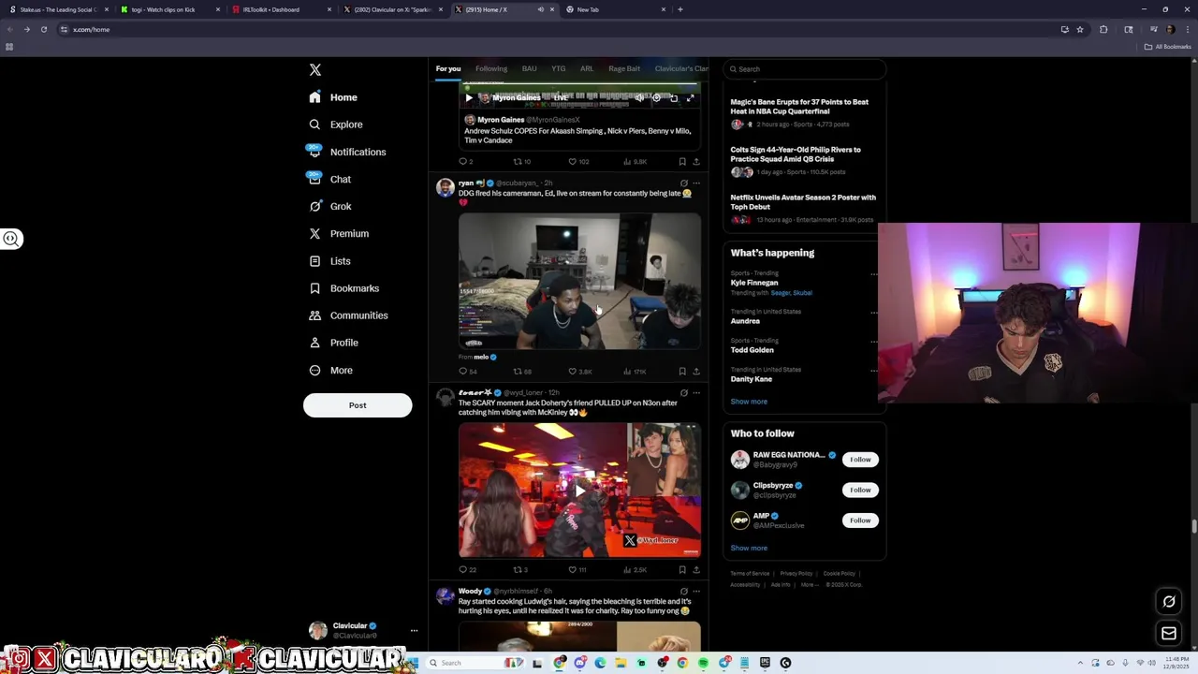Repost the Jack Doherty N3on post
The width and height of the screenshot is (1198, 674).
[x=520, y=569]
